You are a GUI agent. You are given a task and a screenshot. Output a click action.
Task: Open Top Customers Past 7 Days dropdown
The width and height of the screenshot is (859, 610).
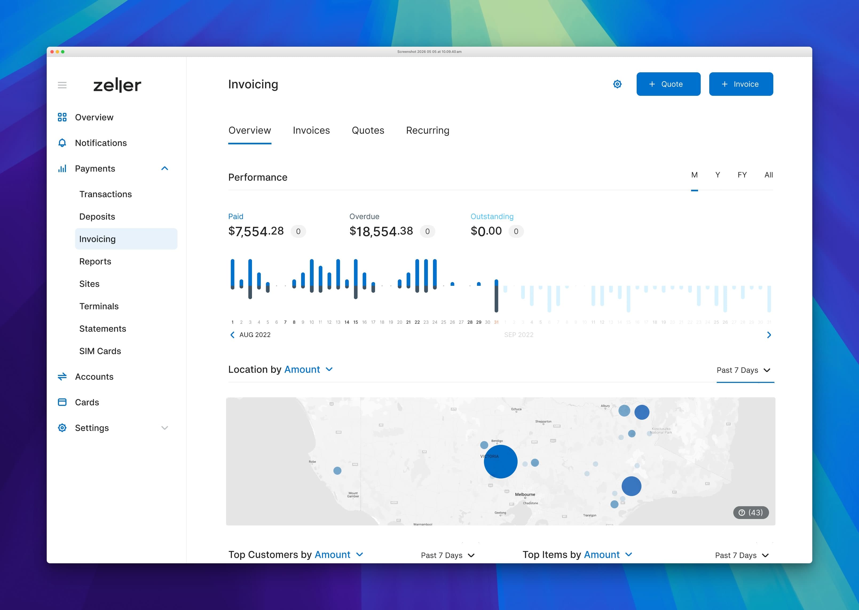point(448,555)
